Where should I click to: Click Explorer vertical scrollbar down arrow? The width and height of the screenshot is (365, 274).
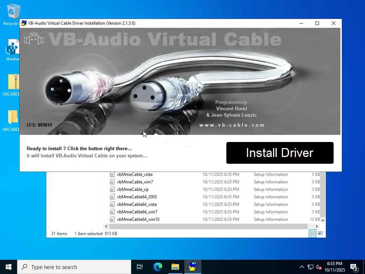coord(323,220)
